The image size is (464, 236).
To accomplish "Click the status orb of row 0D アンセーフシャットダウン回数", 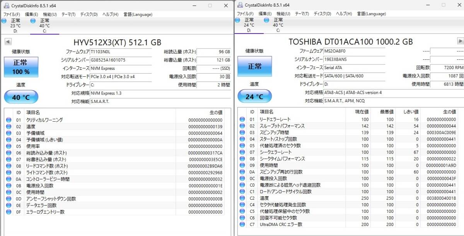I will click(9, 199).
